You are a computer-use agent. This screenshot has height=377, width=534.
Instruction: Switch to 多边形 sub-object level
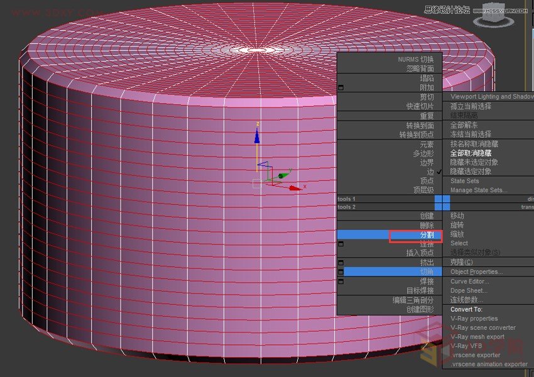tap(423, 153)
